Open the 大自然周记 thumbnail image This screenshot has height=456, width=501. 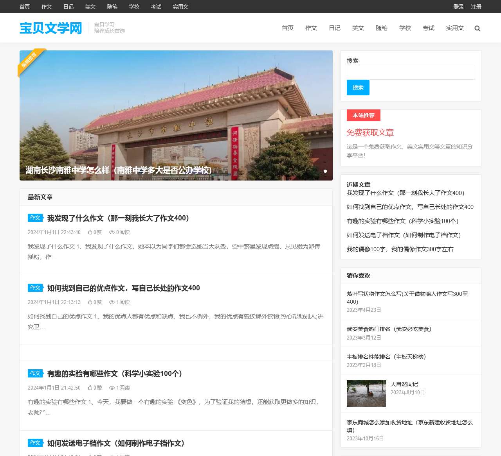click(366, 393)
